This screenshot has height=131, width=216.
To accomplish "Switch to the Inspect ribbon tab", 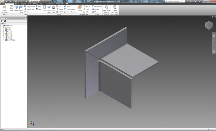I will (x=23, y=4).
